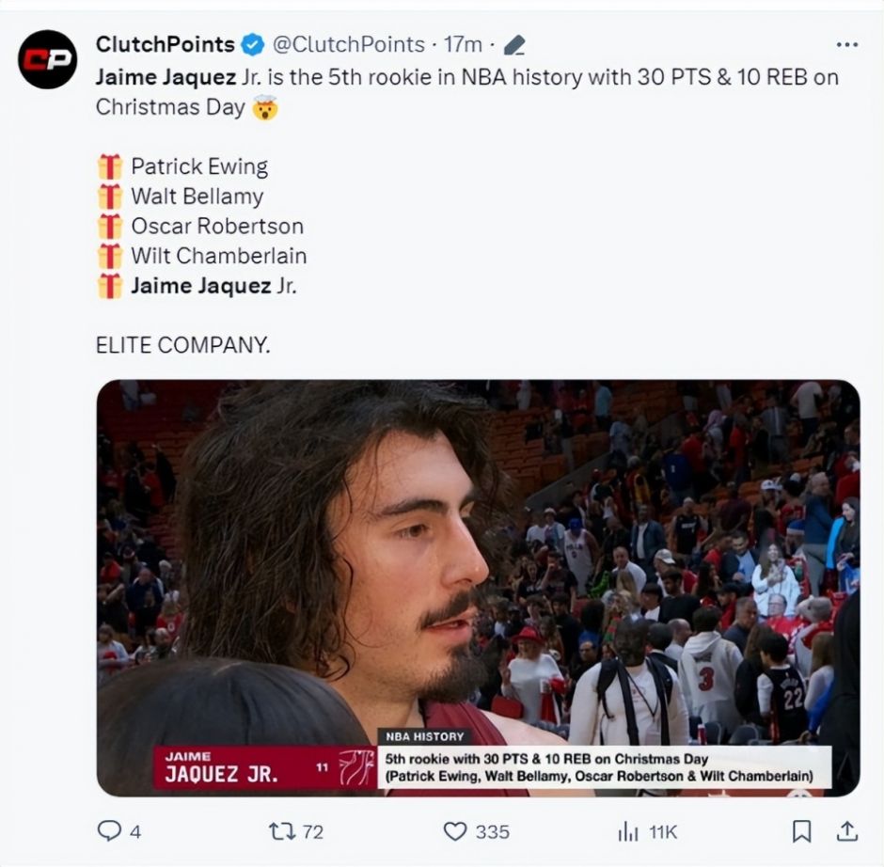Click the 72 reposts count

pos(313,832)
